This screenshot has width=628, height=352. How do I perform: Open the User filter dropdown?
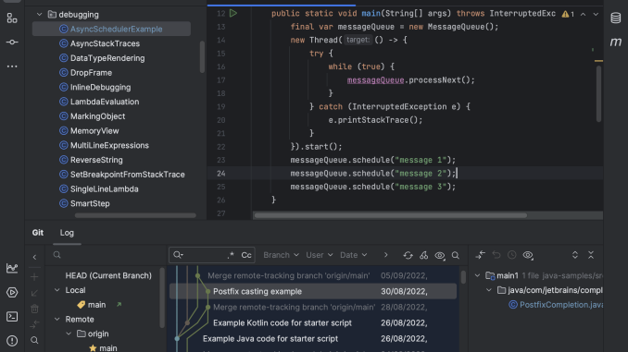tap(320, 255)
